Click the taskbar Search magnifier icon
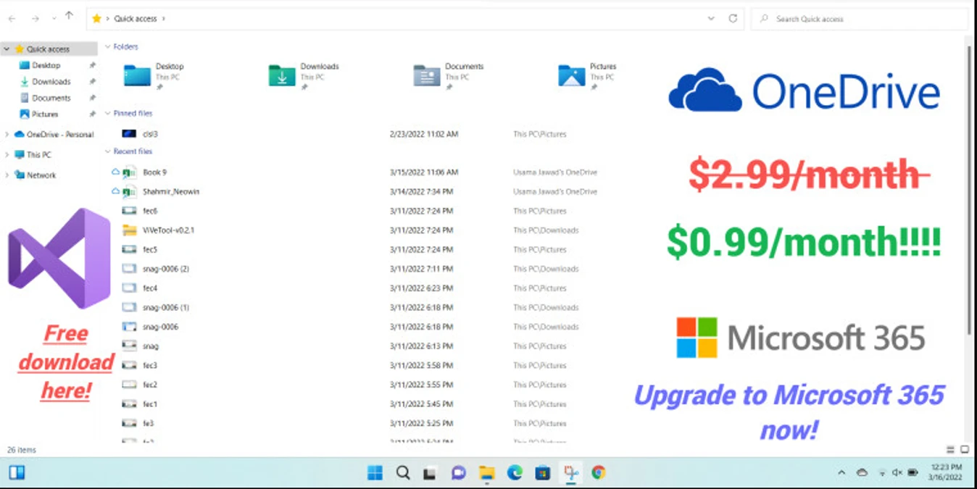This screenshot has height=489, width=977. 403,473
